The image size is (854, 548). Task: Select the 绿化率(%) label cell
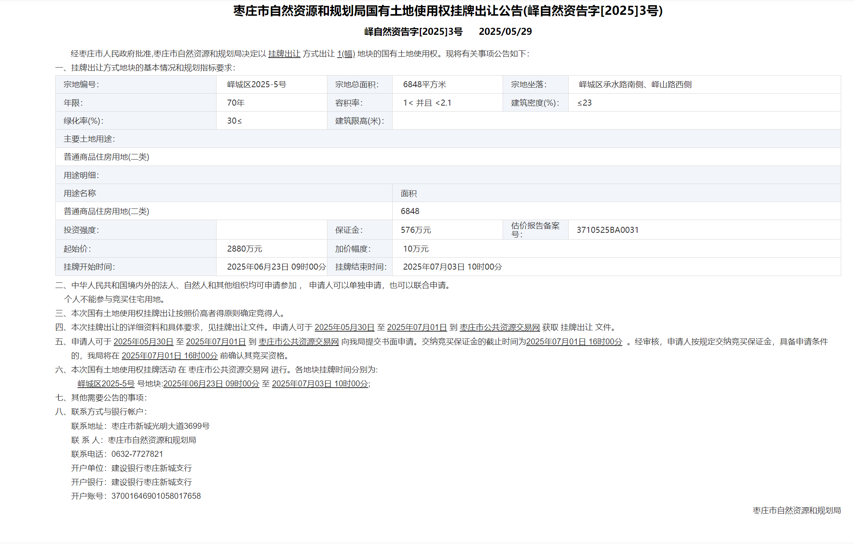pos(136,121)
